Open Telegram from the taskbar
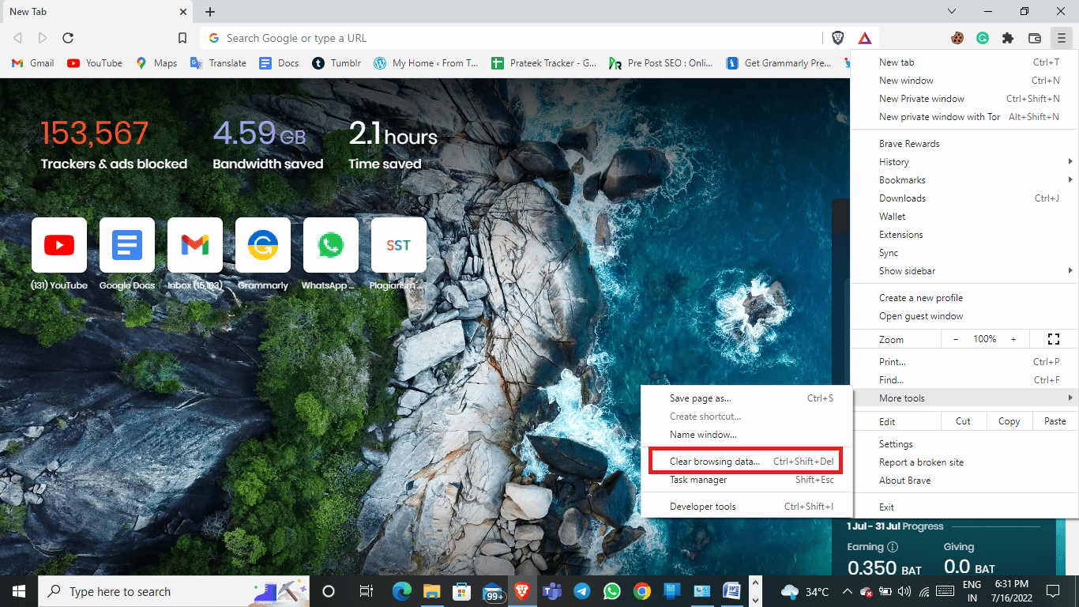 pyautogui.click(x=581, y=591)
